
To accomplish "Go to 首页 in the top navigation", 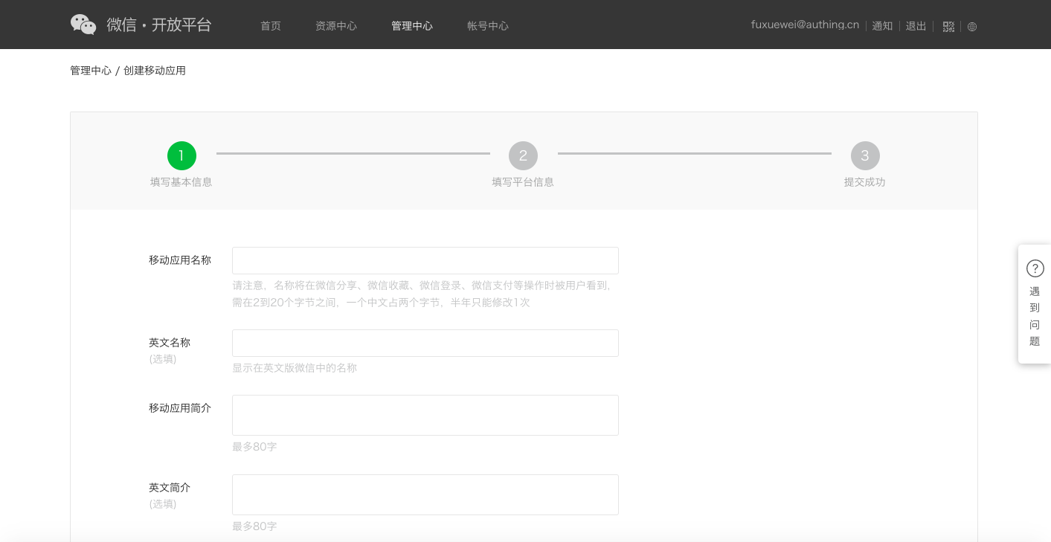I will [271, 26].
